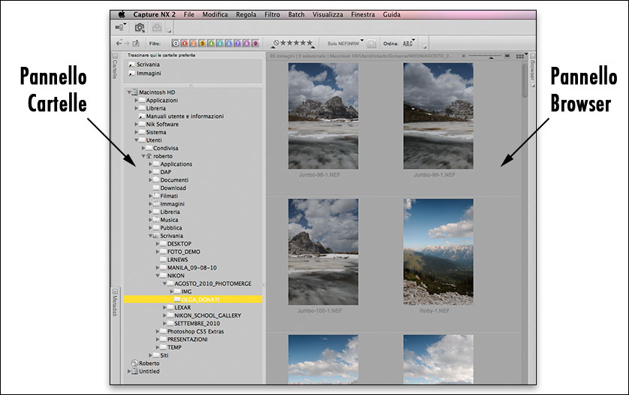Select the Immagini favorite folder shortcut
Image resolution: width=629 pixels, height=395 pixels.
(145, 74)
